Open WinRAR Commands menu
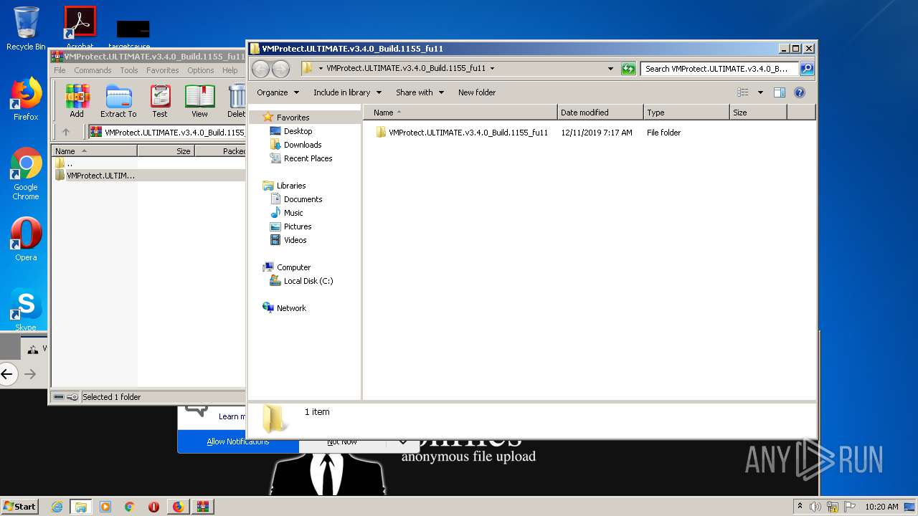Viewport: 918px width, 516px height. point(93,70)
